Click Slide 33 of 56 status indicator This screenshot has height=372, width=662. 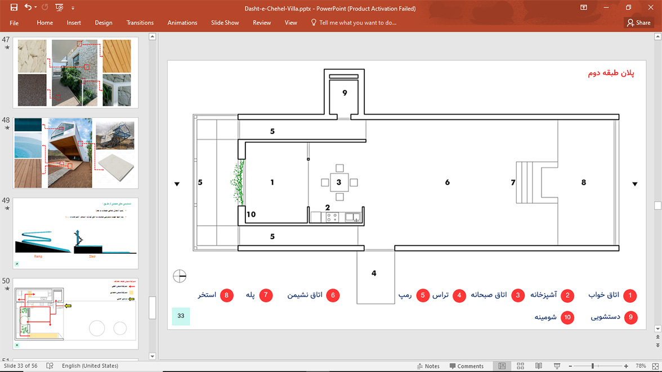point(20,366)
